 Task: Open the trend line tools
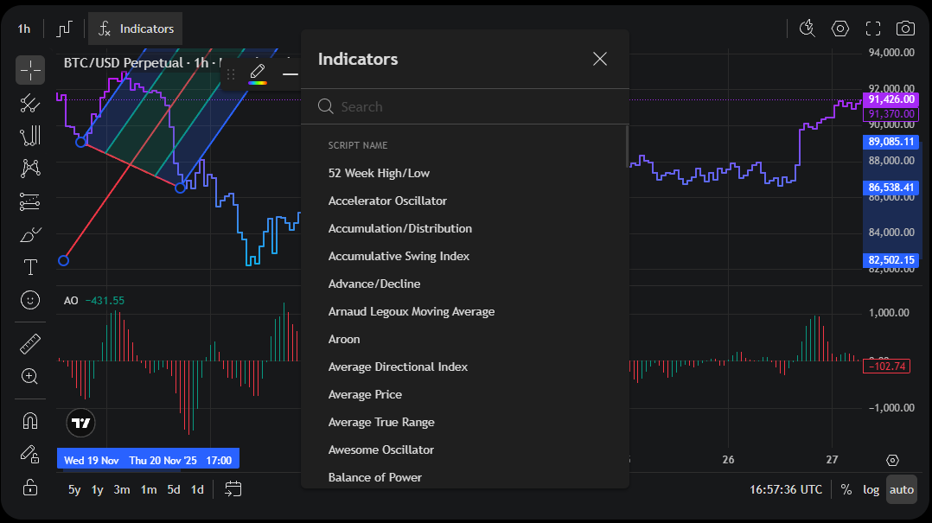click(x=30, y=103)
